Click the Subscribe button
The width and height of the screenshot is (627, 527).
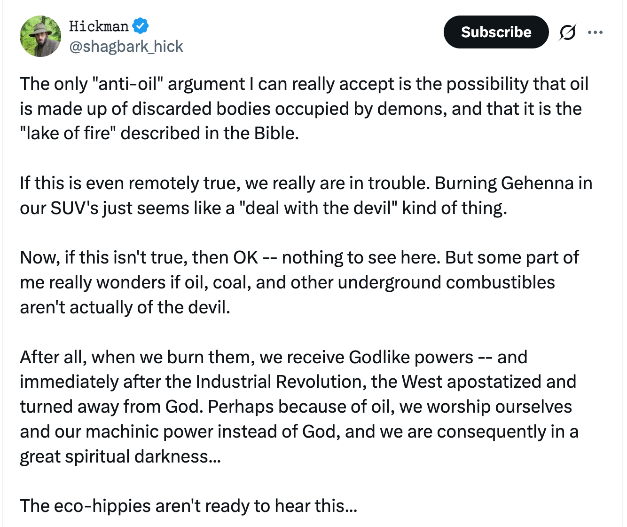coord(496,32)
